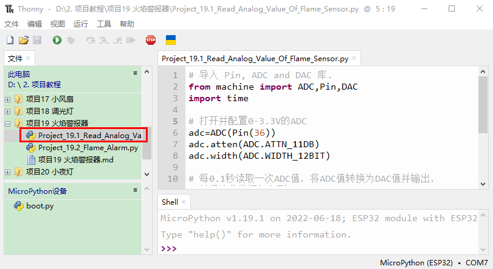The height and width of the screenshot is (269, 493).
Task: Click the Ukraine flag icon
Action: (x=171, y=40)
